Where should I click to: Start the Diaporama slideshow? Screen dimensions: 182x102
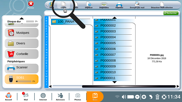pos(104,5)
